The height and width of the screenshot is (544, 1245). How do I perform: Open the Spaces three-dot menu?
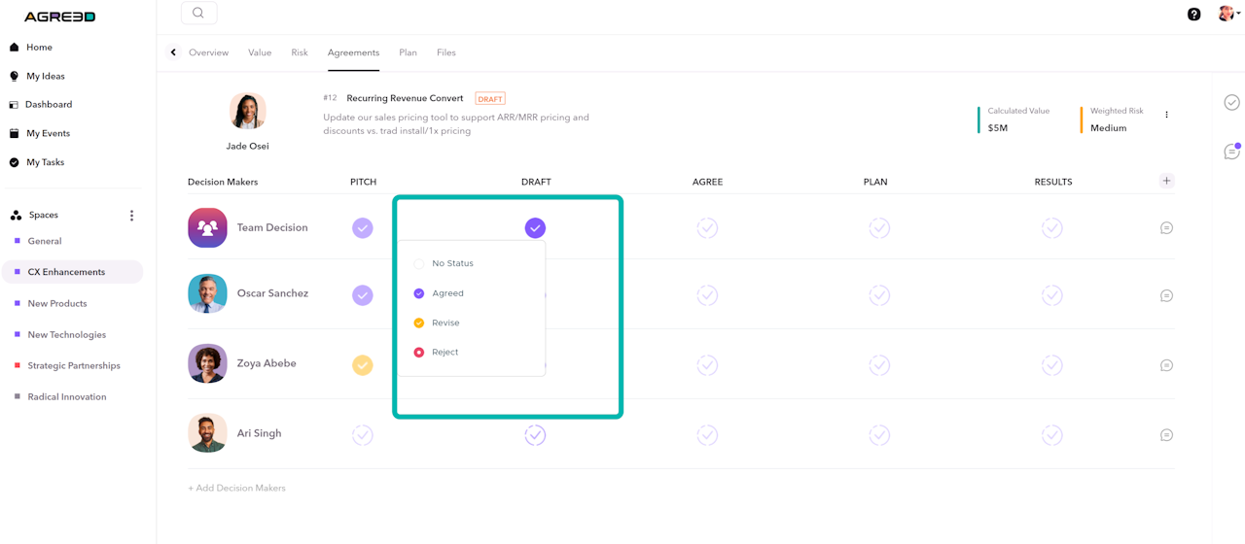click(x=131, y=216)
